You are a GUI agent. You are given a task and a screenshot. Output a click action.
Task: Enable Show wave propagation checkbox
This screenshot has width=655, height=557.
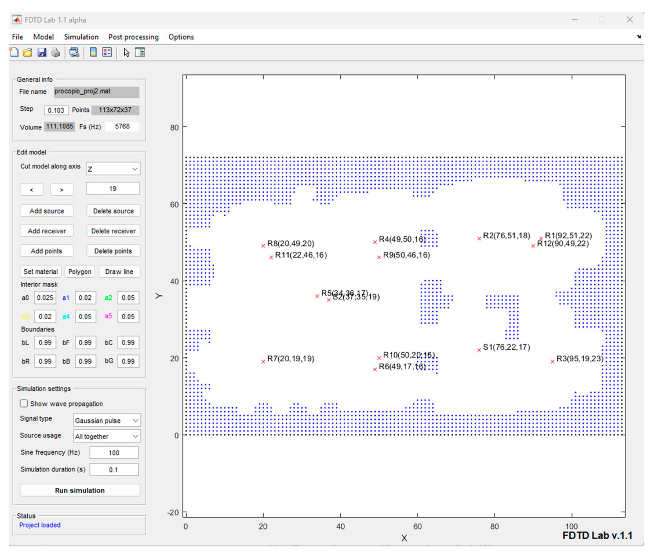24,403
